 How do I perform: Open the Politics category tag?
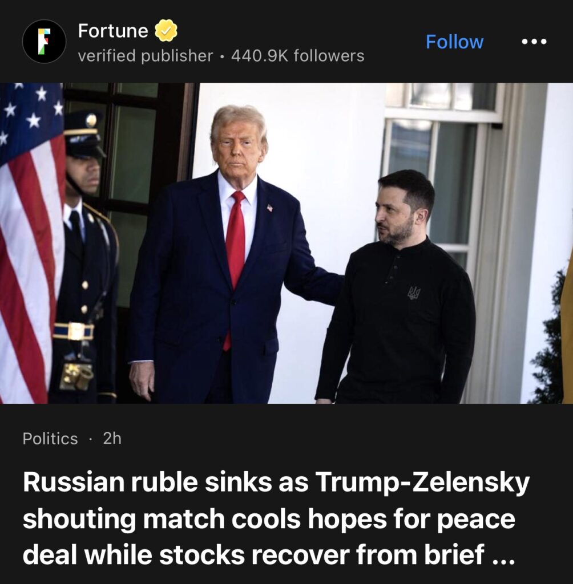(50, 439)
